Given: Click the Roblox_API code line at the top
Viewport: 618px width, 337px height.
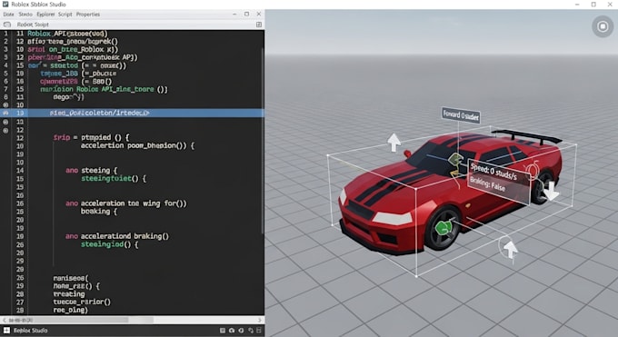Looking at the screenshot, I should coord(67,34).
